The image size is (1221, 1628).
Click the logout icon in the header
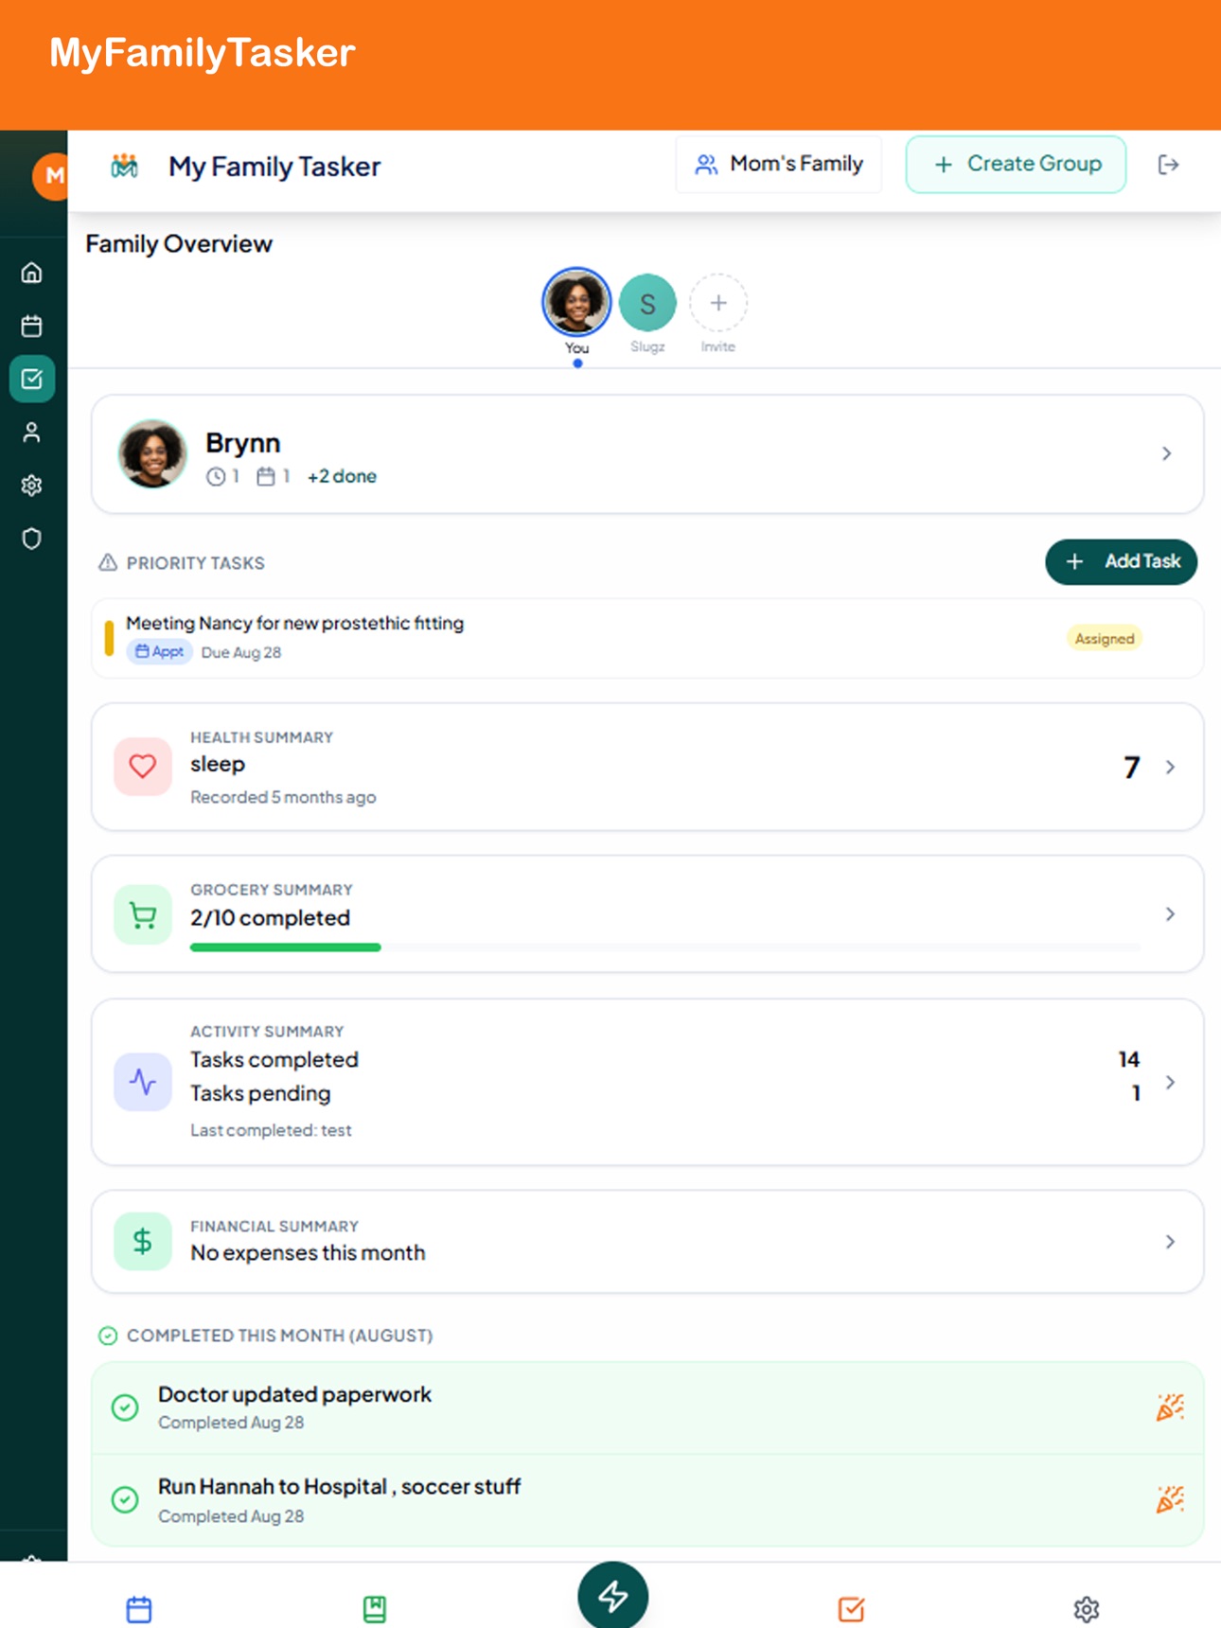(x=1169, y=165)
